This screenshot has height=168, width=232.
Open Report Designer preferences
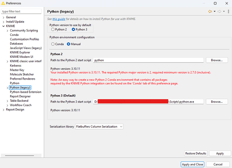pos(20,96)
